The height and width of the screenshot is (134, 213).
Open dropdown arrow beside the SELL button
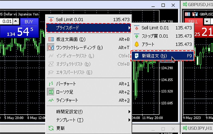click(x=207, y=21)
